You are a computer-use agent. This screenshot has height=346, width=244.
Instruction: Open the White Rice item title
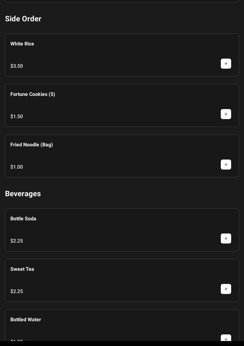22,44
